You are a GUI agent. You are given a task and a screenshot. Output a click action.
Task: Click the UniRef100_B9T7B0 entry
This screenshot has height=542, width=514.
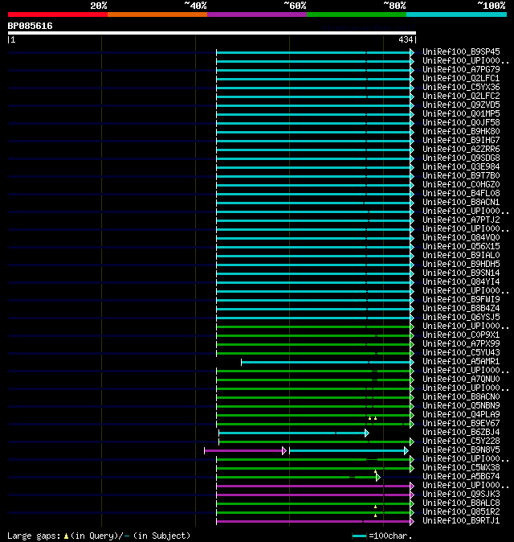coord(461,175)
